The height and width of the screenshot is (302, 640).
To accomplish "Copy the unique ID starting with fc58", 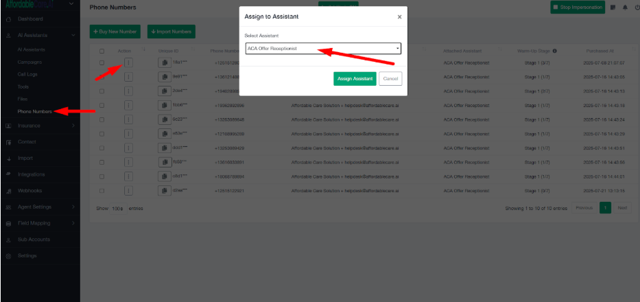I will pyautogui.click(x=165, y=162).
